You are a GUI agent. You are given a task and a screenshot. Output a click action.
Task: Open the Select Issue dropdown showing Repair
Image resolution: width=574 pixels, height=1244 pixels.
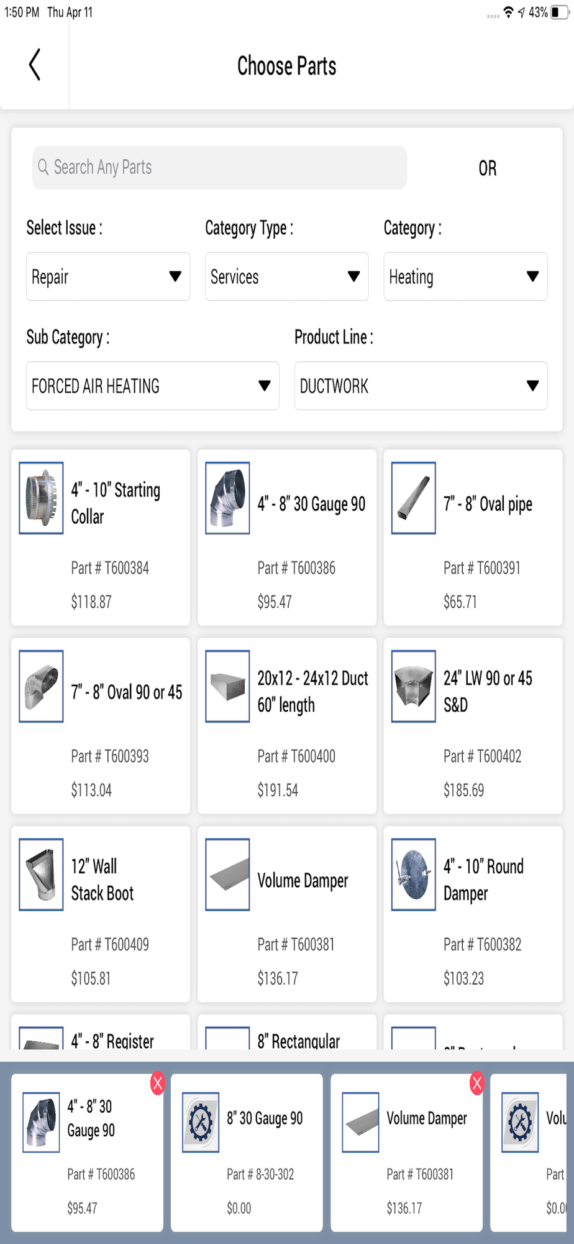(108, 276)
